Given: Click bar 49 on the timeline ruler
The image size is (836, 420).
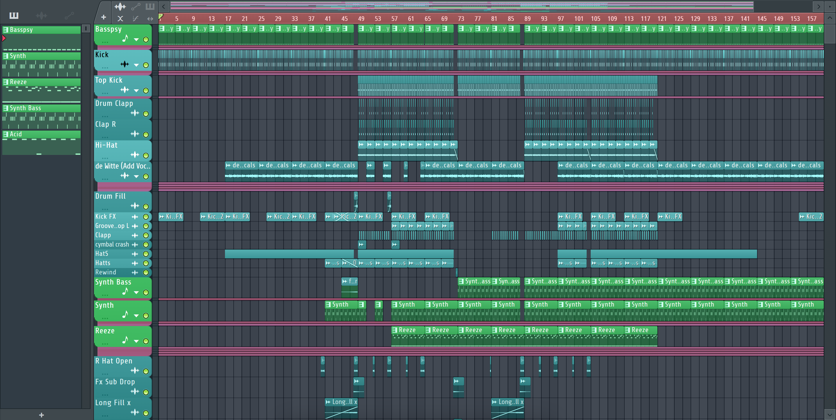Looking at the screenshot, I should coord(361,19).
